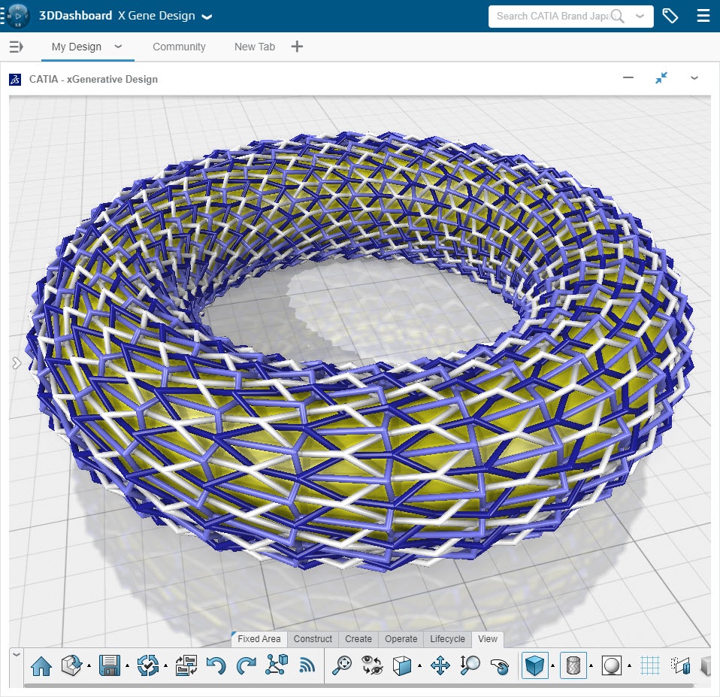Toggle the shaded blue cube display mode
The image size is (720, 697).
[x=535, y=665]
